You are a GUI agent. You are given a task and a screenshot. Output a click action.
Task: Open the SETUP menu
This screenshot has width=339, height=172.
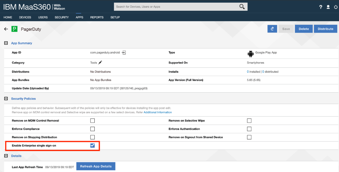pyautogui.click(x=115, y=17)
